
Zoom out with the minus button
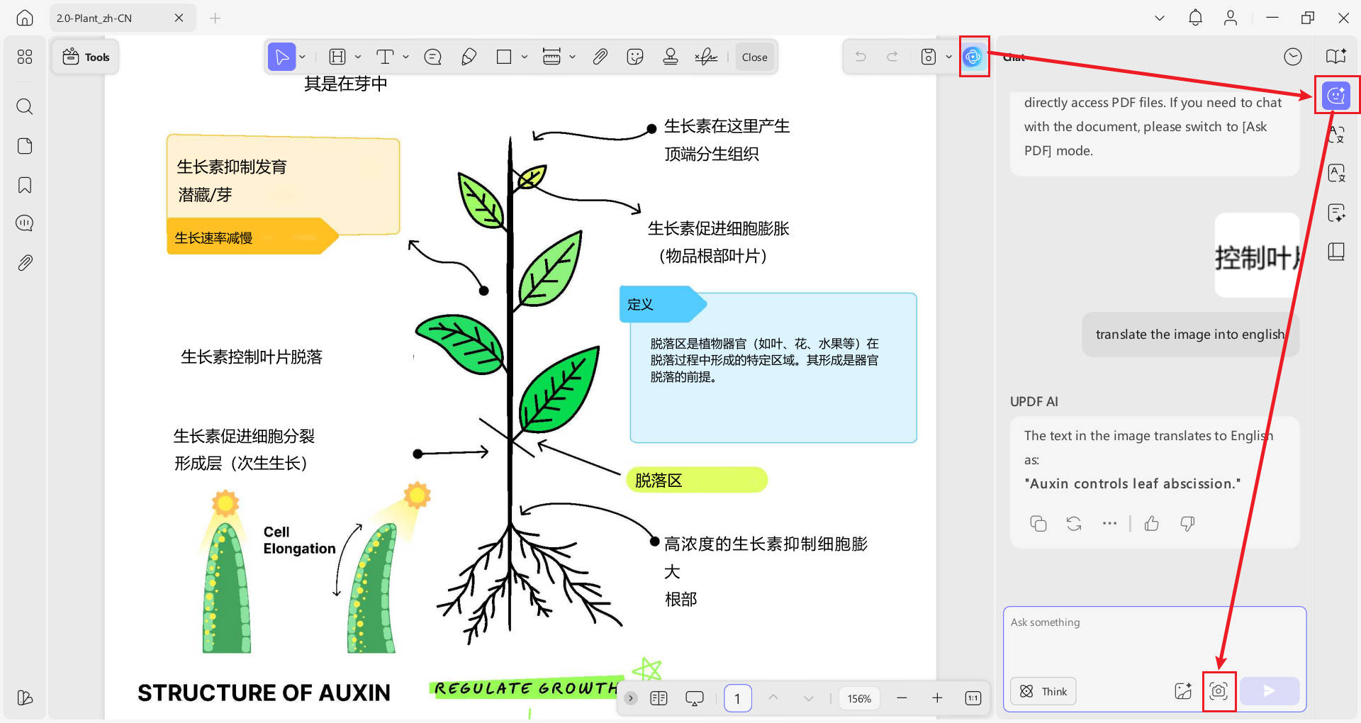click(902, 698)
